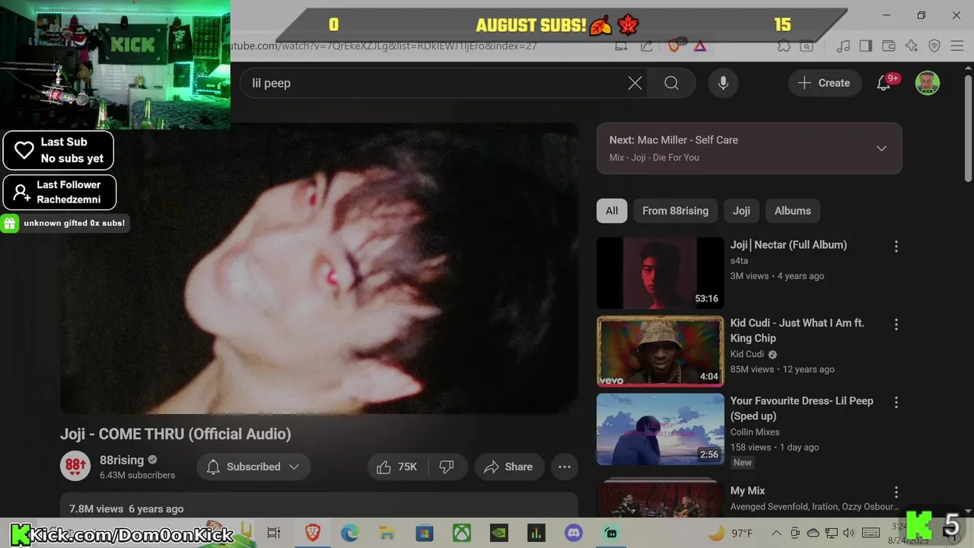Screen dimensions: 974x548
Task: Click the share icon in address bar
Action: tap(646, 46)
